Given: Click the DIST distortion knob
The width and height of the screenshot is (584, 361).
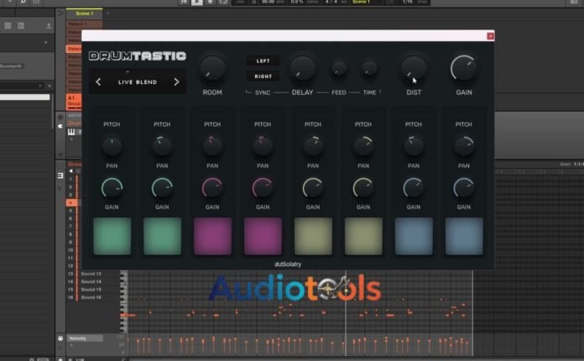Looking at the screenshot, I should click(x=414, y=70).
